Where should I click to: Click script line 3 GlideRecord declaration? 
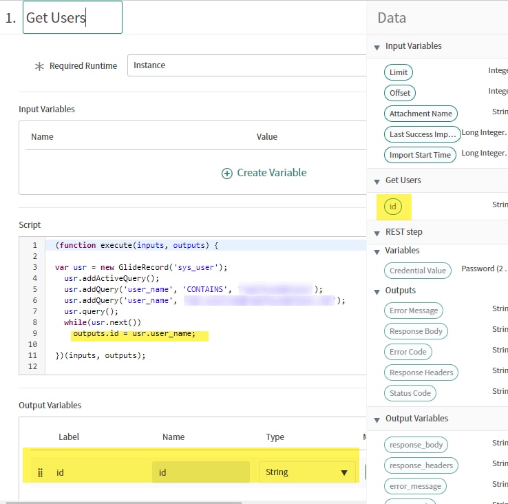coord(141,267)
